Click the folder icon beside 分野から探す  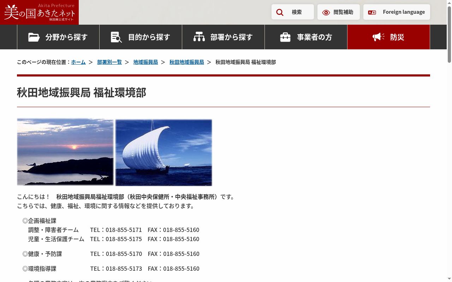34,37
